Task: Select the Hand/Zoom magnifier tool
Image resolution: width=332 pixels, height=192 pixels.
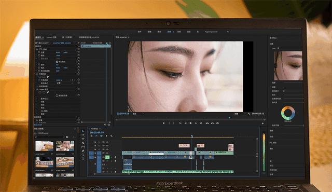Action: coord(83,155)
